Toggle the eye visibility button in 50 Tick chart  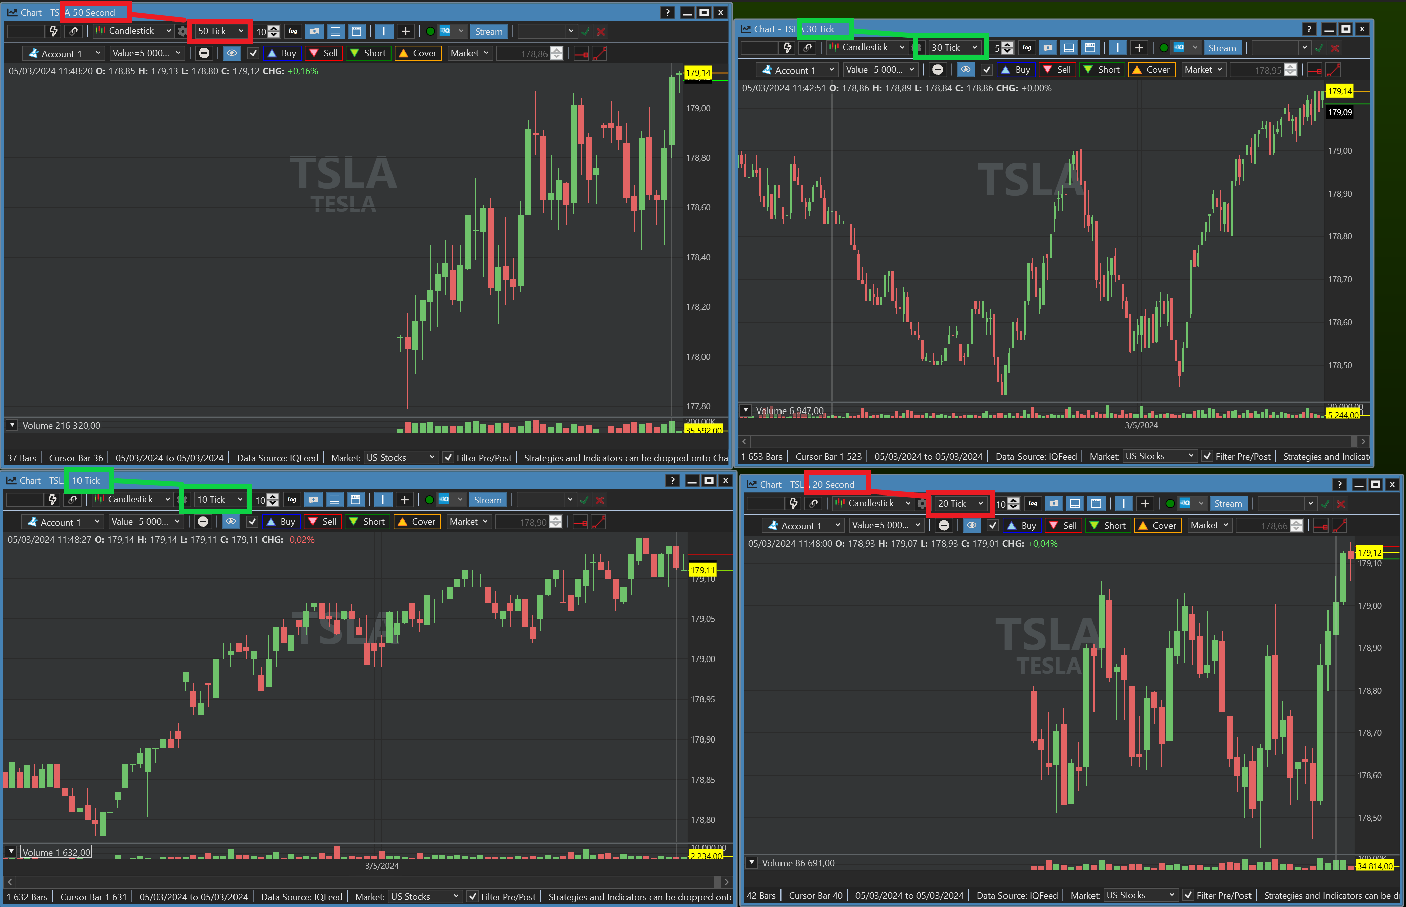(x=232, y=54)
